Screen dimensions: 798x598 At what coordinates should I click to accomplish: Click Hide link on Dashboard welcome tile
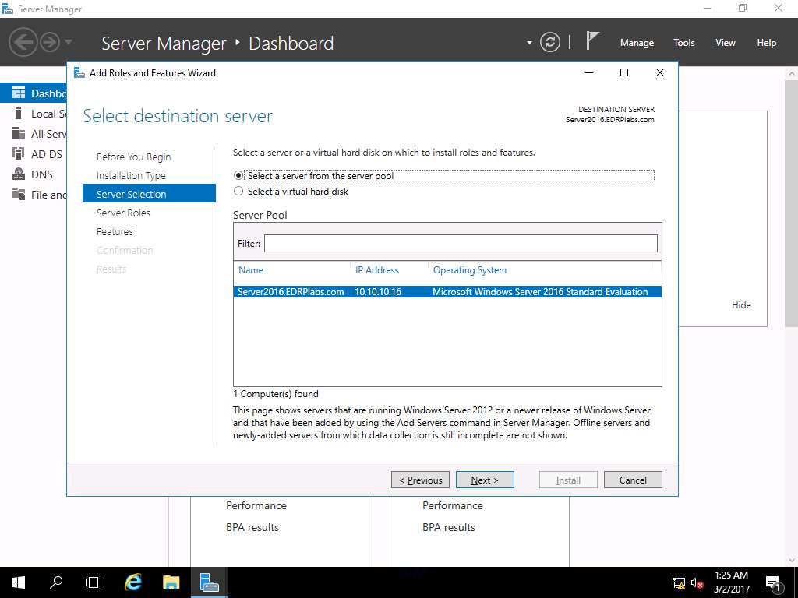(741, 305)
